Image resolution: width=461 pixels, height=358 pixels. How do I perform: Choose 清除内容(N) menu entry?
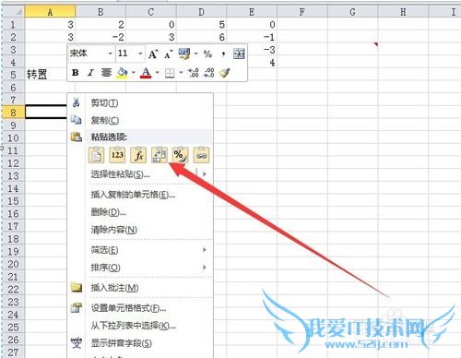coord(140,230)
